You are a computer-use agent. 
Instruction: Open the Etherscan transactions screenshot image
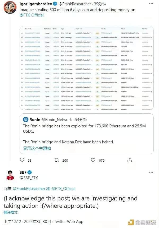tap(86, 68)
